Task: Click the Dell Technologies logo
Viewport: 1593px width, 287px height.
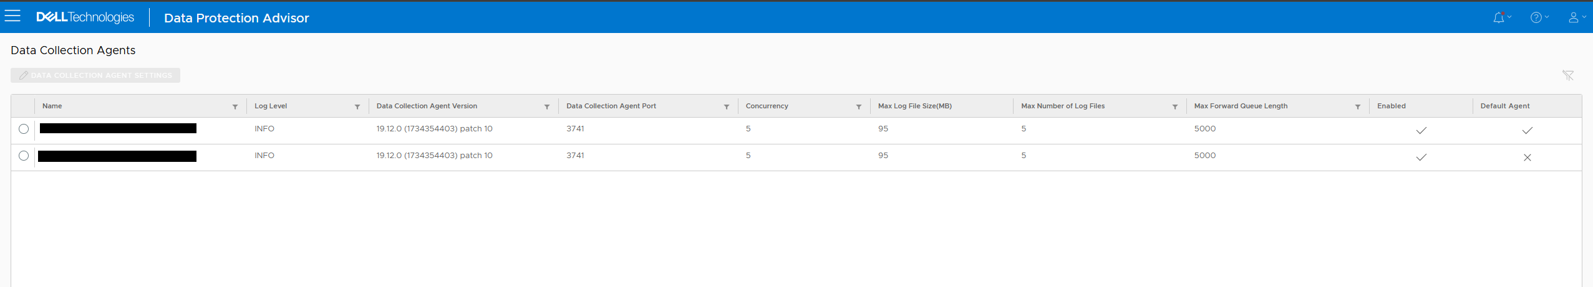Action: tap(85, 17)
